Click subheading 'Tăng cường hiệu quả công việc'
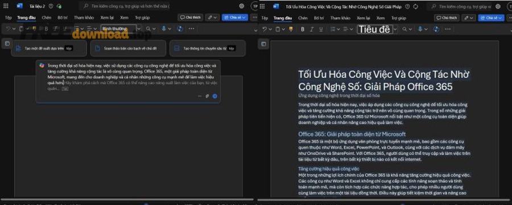 pyautogui.click(x=329, y=169)
